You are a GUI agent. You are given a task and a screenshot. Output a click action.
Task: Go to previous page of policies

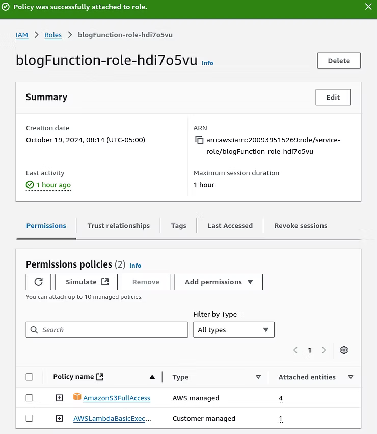pos(295,350)
